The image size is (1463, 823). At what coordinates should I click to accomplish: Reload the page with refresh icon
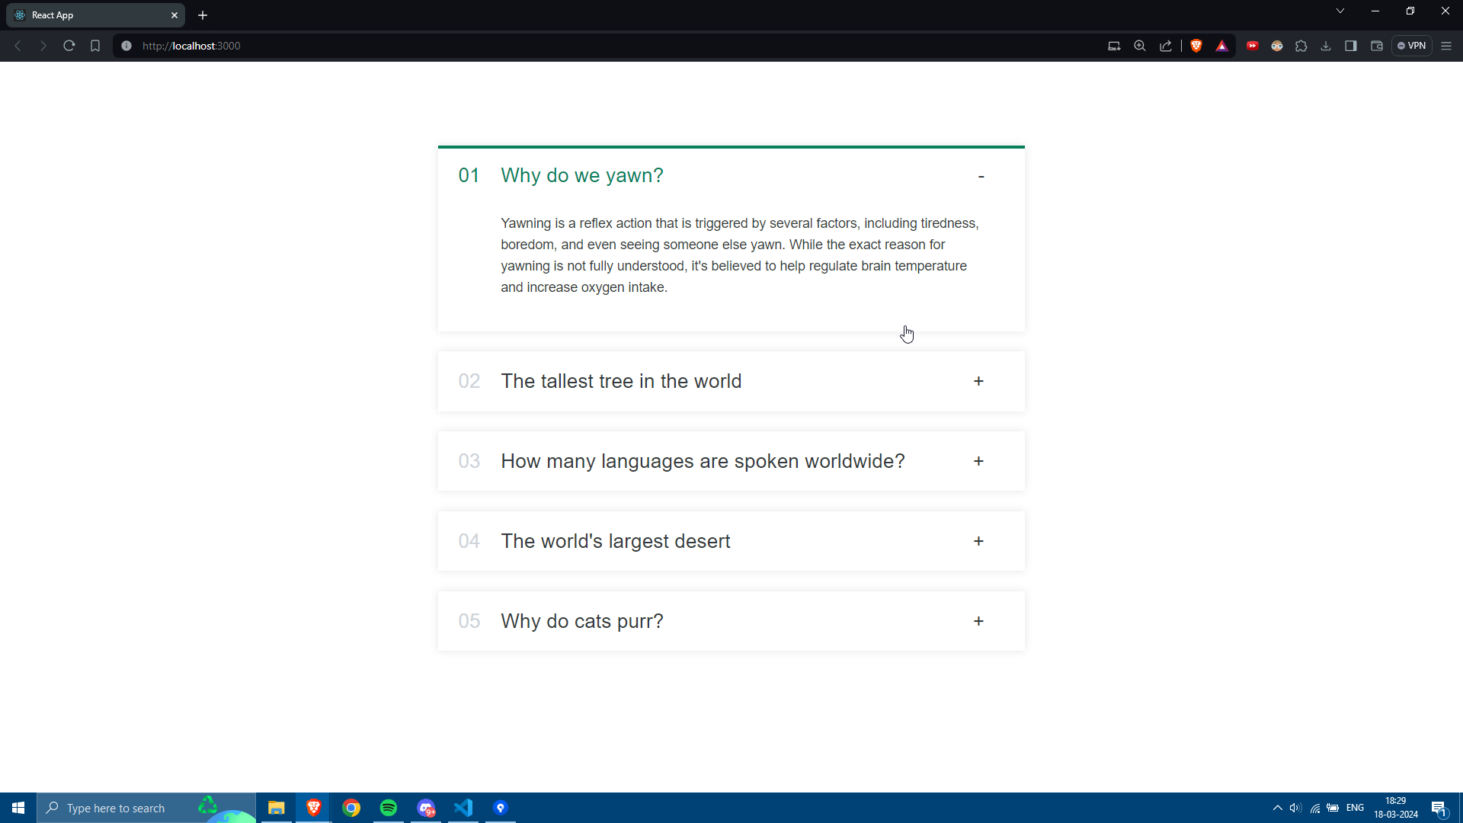[x=69, y=46]
